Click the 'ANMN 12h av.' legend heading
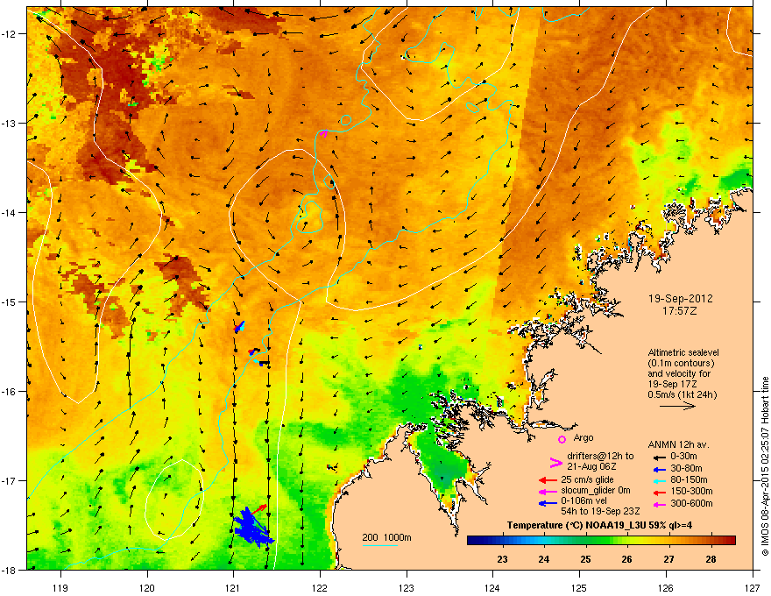This screenshot has height=596, width=771. 678,444
